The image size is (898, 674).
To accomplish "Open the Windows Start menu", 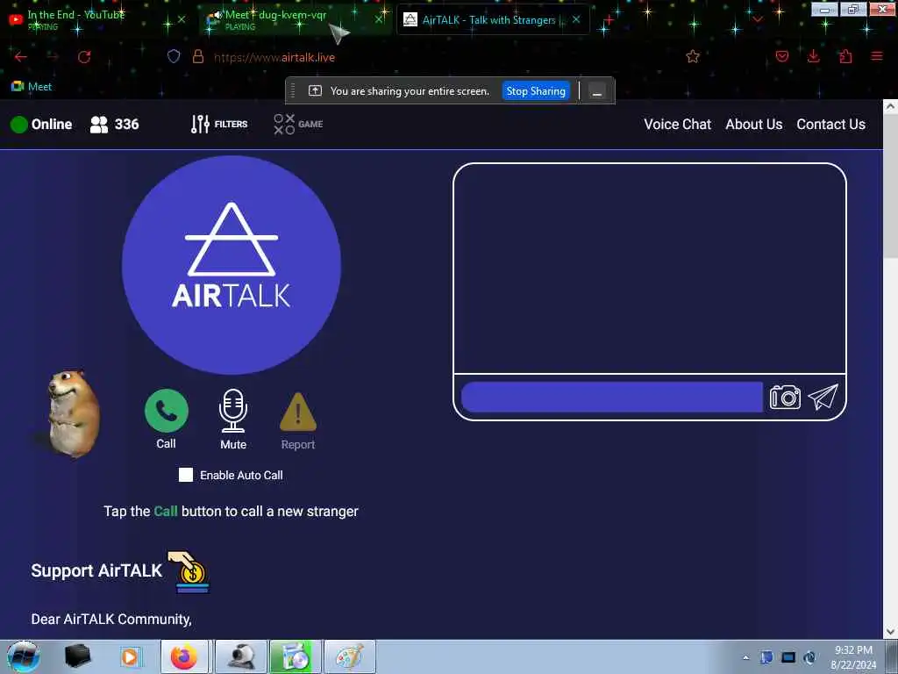I will coord(24,656).
